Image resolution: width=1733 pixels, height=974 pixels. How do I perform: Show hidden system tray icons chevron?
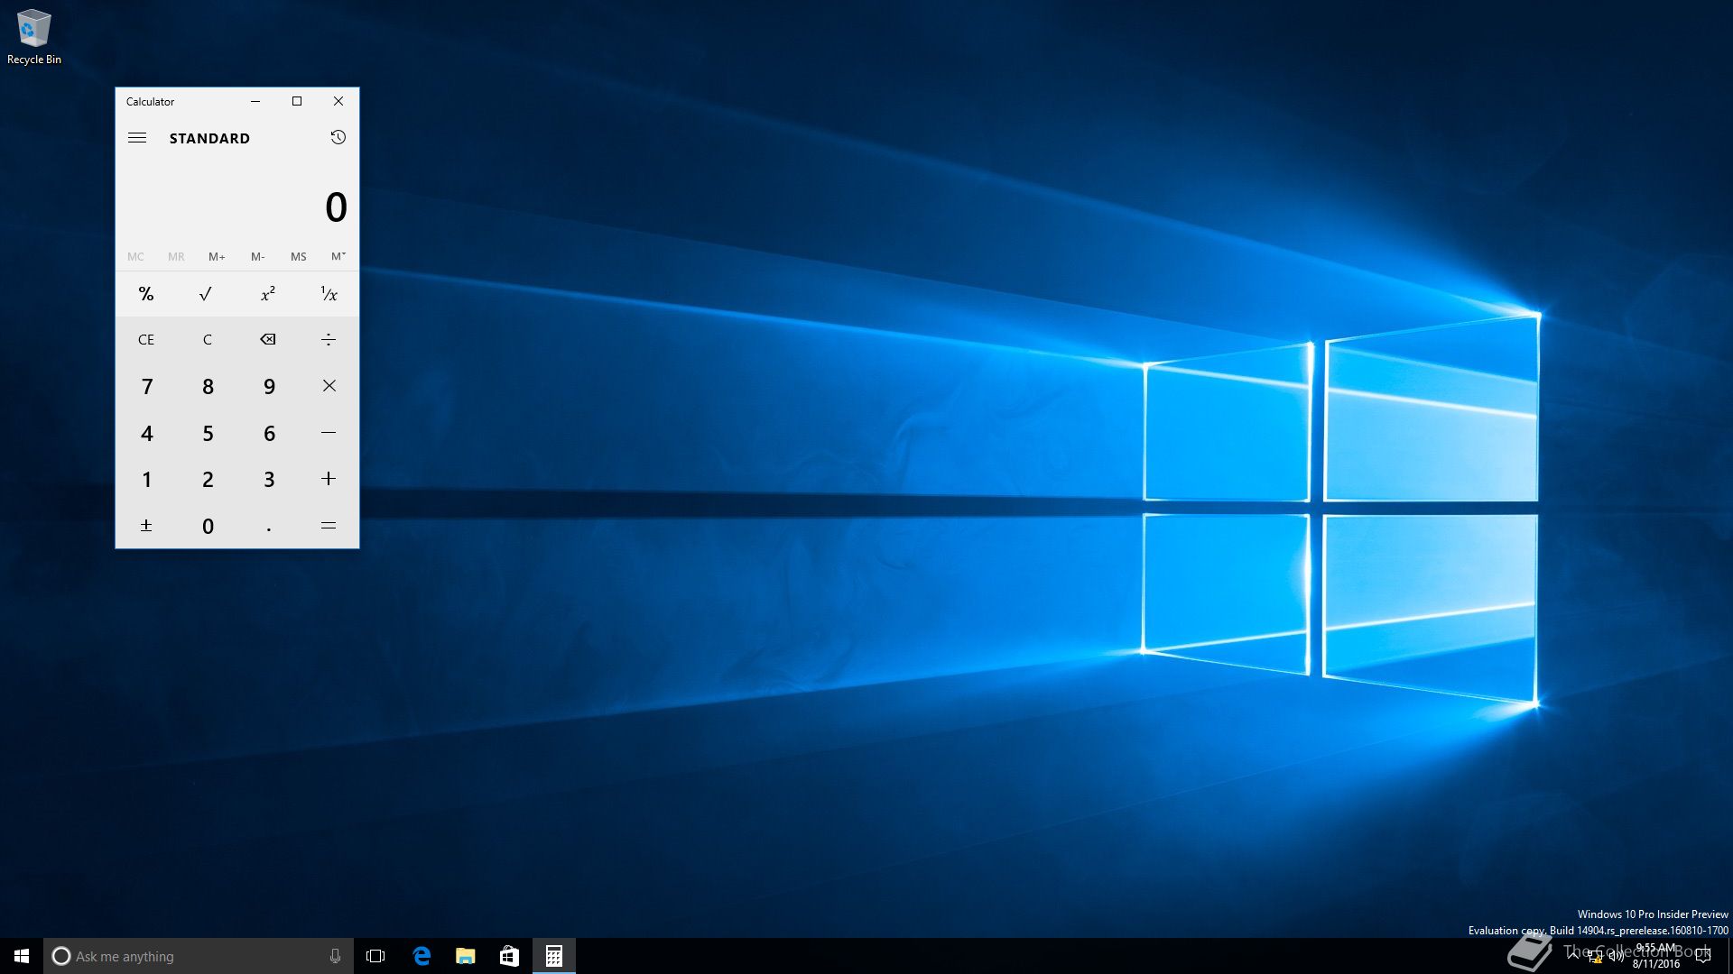(x=1573, y=955)
